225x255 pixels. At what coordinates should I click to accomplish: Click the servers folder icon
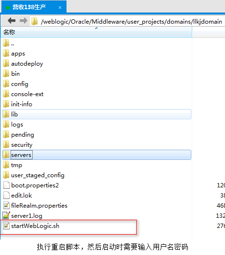click(6, 155)
